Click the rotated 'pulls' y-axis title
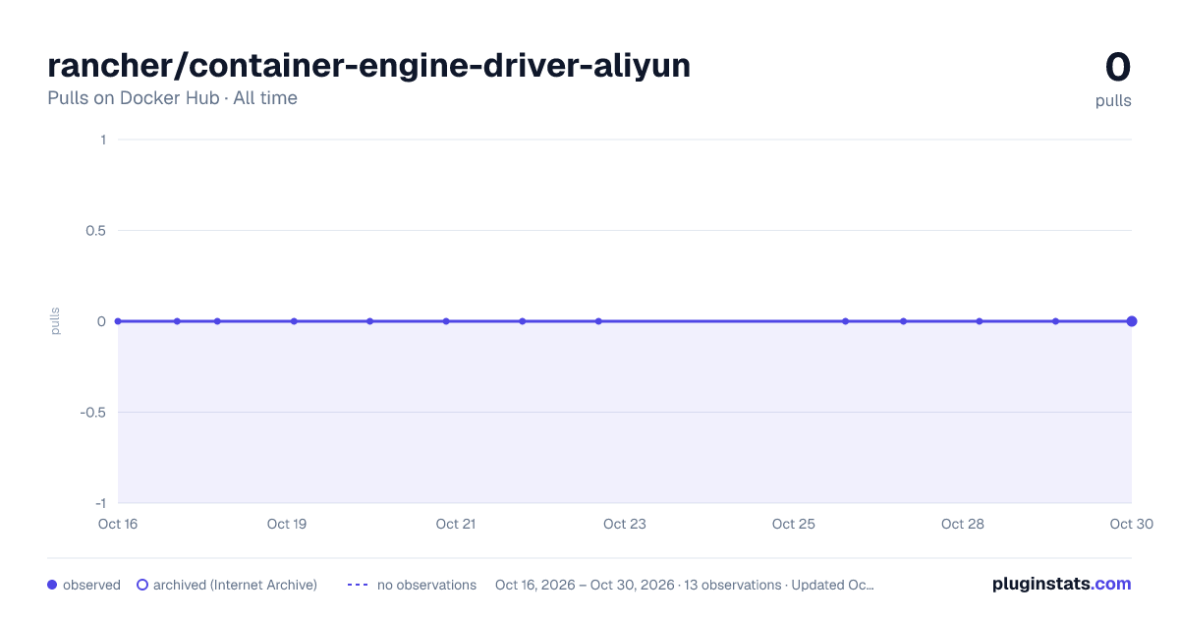Image resolution: width=1179 pixels, height=619 pixels. (55, 321)
